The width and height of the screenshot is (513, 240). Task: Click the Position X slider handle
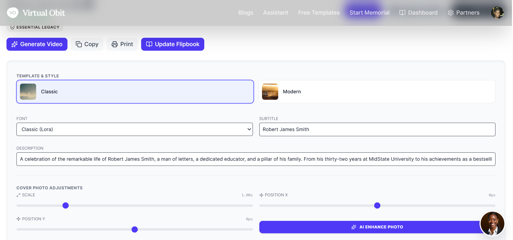pos(377,205)
